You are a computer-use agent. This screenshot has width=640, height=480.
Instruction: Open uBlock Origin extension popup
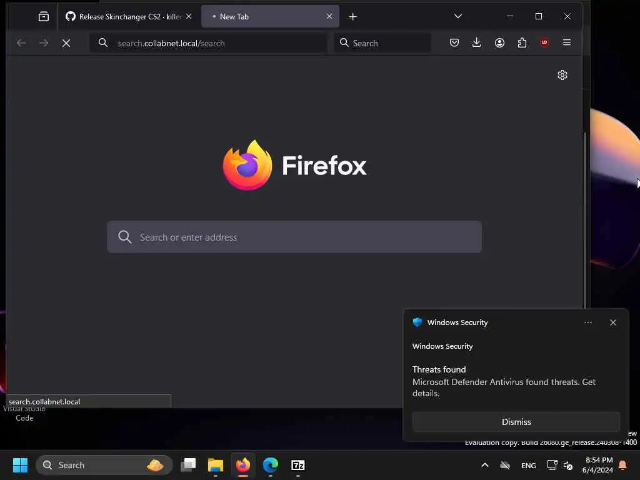pyautogui.click(x=544, y=42)
